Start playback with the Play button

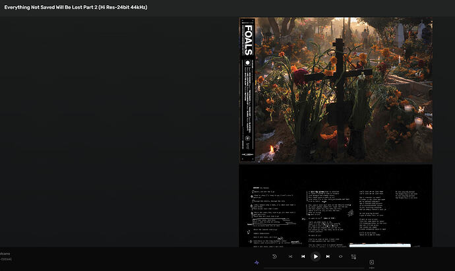[315, 256]
